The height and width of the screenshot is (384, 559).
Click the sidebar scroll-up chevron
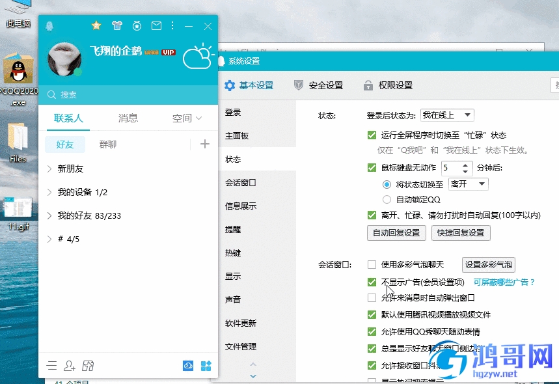coord(253,364)
